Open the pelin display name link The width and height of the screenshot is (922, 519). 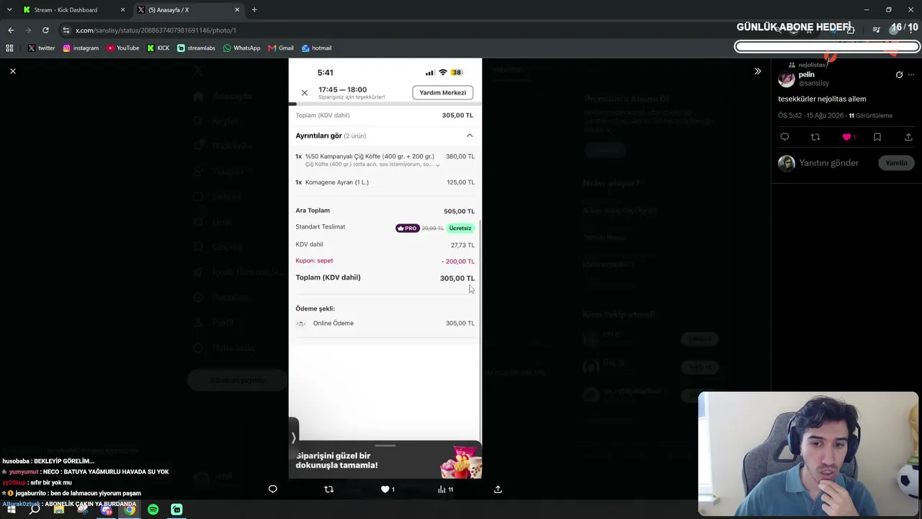click(806, 74)
